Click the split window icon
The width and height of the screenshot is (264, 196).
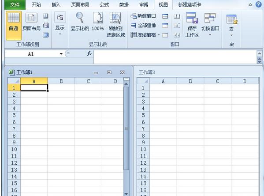[165, 16]
